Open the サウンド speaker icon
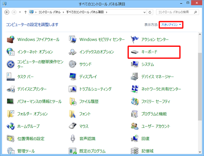The image size is (204, 156). 73,64
